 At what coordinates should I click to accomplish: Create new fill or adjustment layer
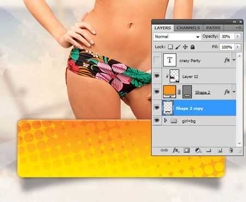pos(198,150)
